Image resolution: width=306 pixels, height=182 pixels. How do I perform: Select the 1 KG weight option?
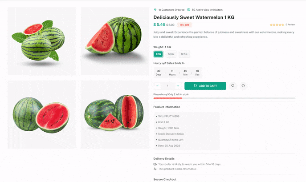click(x=158, y=54)
